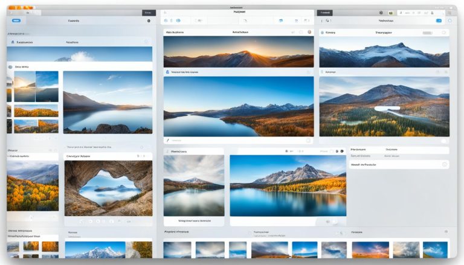This screenshot has width=464, height=265.
Task: Click the small icon at far right of the filmstrip header
Action: point(446,232)
